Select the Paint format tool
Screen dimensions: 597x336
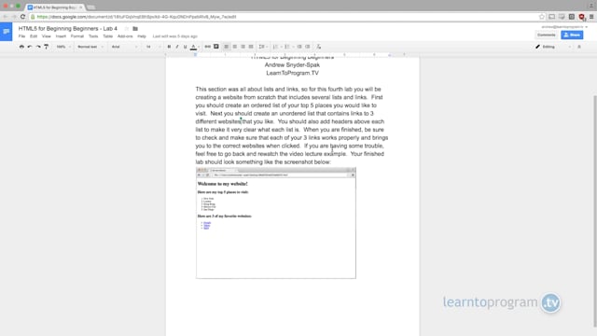tap(46, 47)
